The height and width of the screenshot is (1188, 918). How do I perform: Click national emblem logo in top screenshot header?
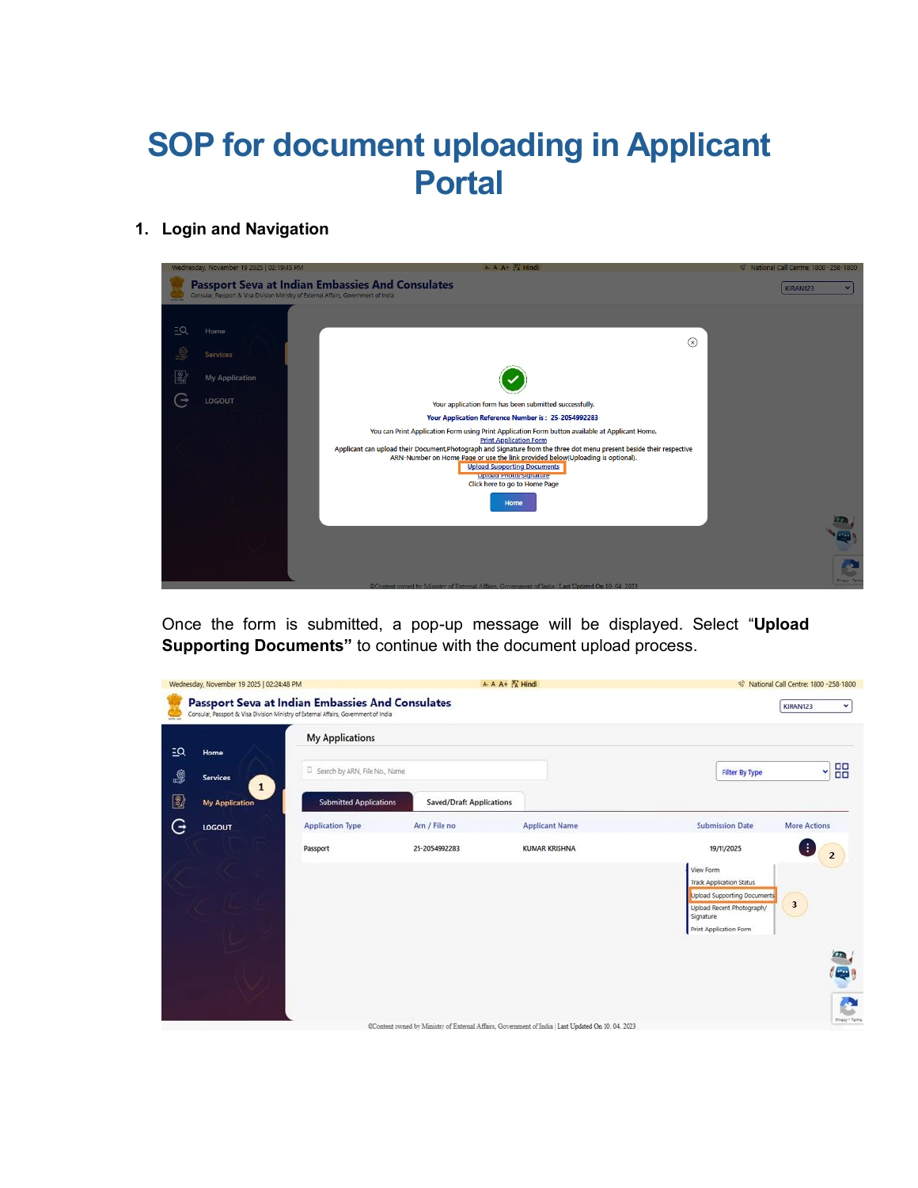point(177,288)
